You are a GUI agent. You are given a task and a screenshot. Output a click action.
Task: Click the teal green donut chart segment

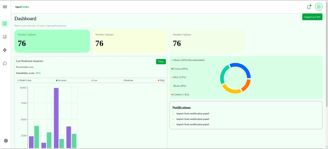[x=223, y=74]
